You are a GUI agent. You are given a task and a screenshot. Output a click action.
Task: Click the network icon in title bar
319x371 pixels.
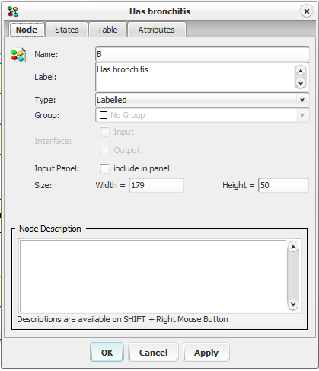click(x=12, y=11)
